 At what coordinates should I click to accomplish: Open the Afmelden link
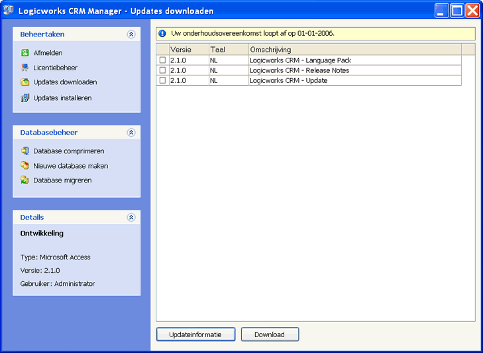(48, 53)
